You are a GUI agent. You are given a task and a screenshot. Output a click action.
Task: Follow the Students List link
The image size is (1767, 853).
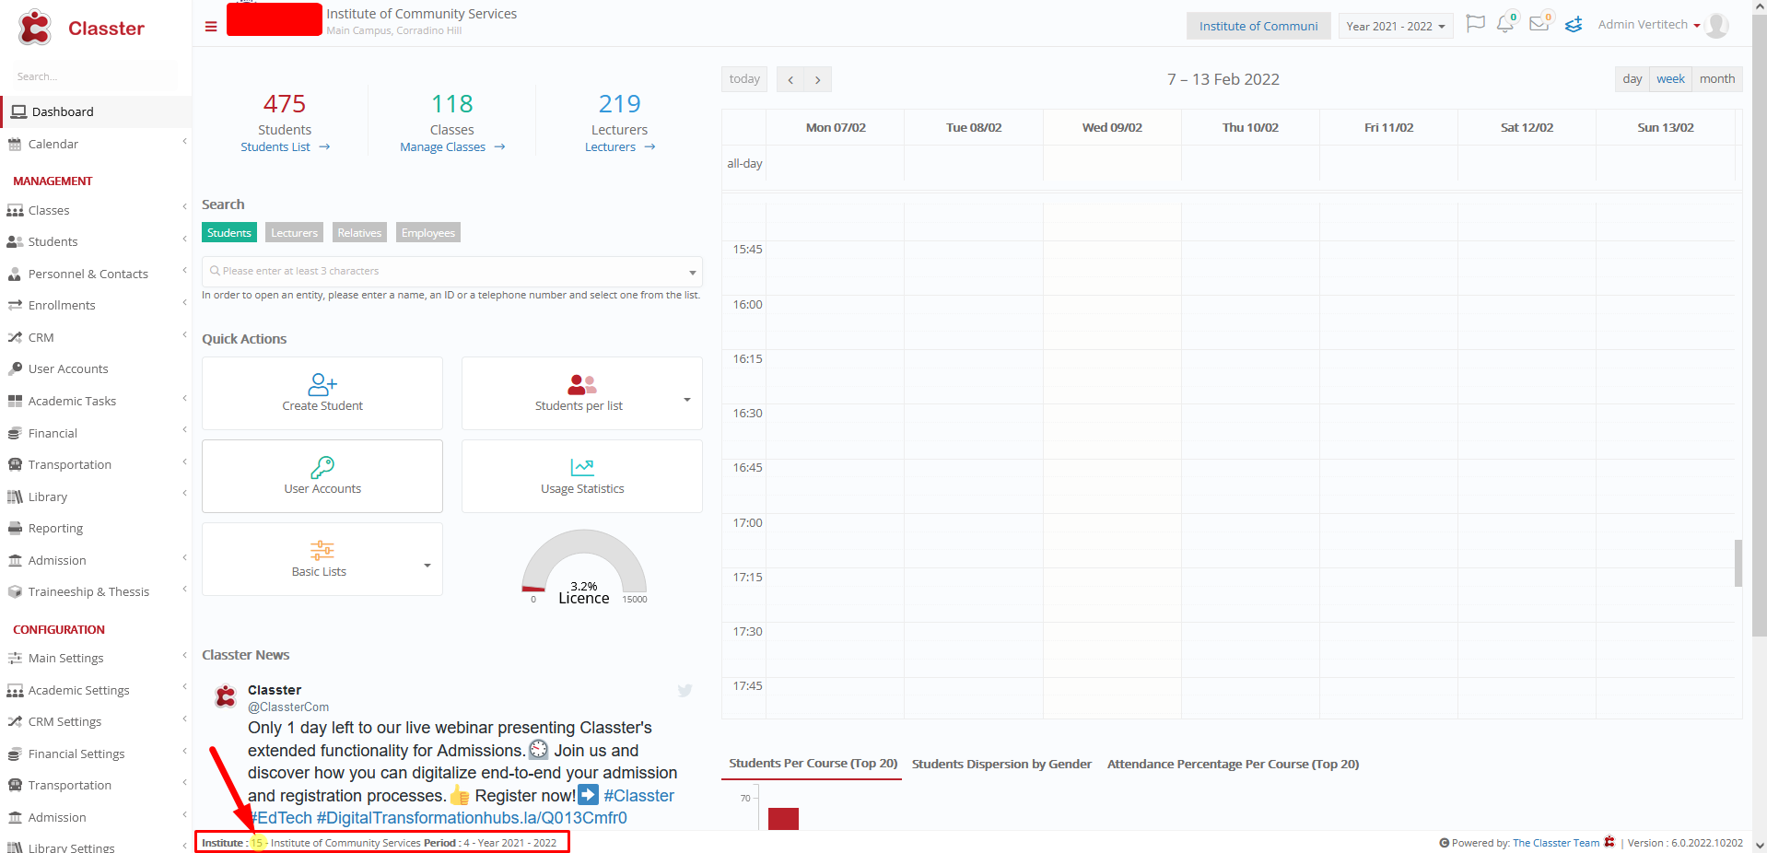[x=285, y=147]
